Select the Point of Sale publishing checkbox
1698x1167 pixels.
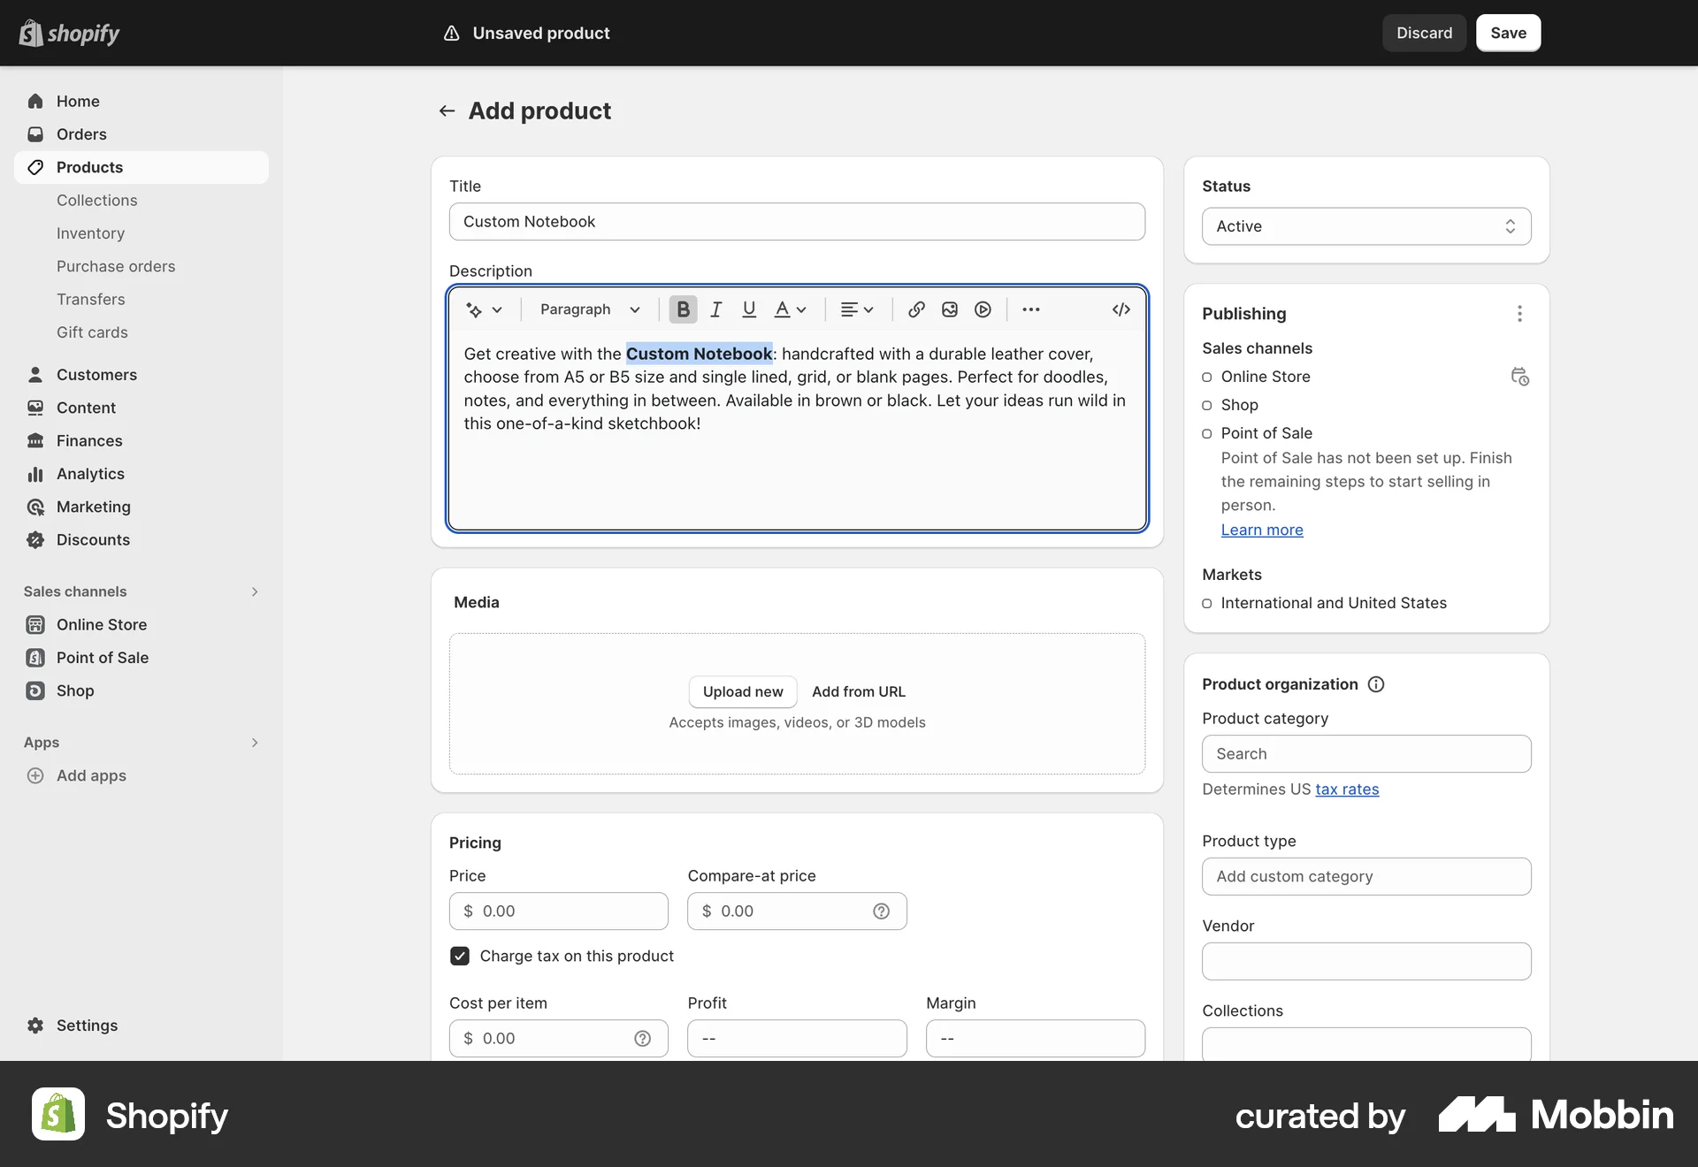(x=1207, y=433)
